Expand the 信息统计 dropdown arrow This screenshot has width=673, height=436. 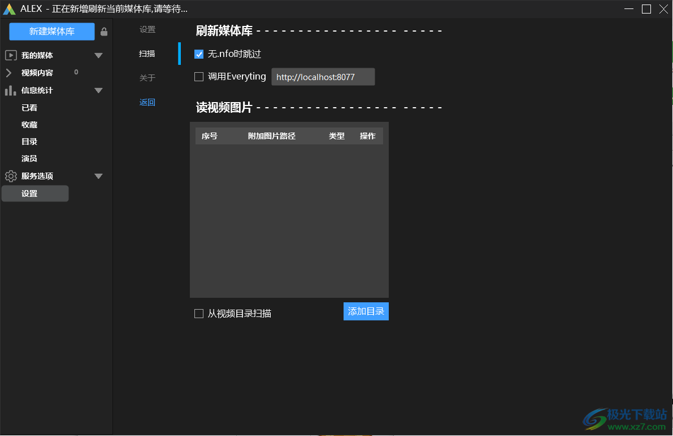pyautogui.click(x=98, y=90)
